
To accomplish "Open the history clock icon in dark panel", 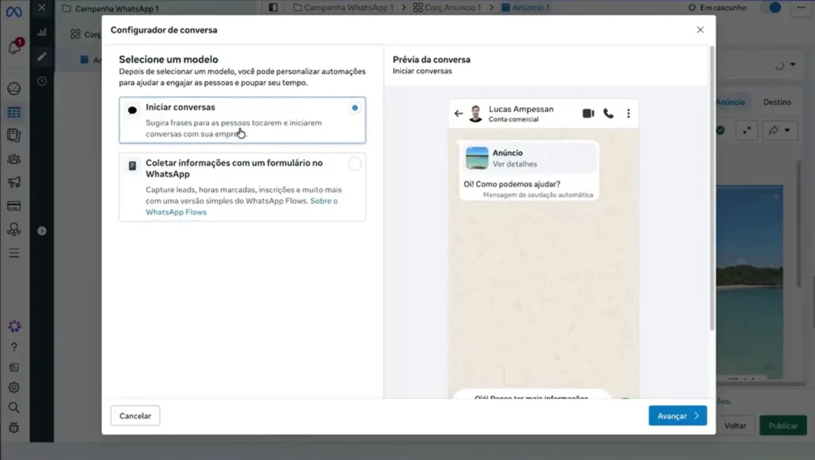I will click(x=42, y=81).
